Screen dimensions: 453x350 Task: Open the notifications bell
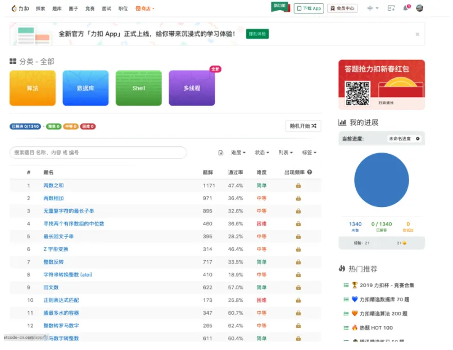point(405,8)
